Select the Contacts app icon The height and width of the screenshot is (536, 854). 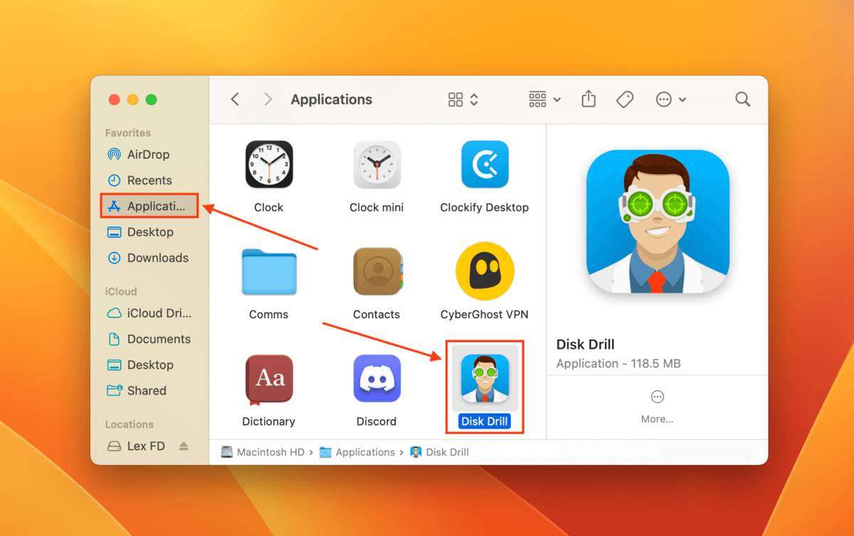click(378, 271)
